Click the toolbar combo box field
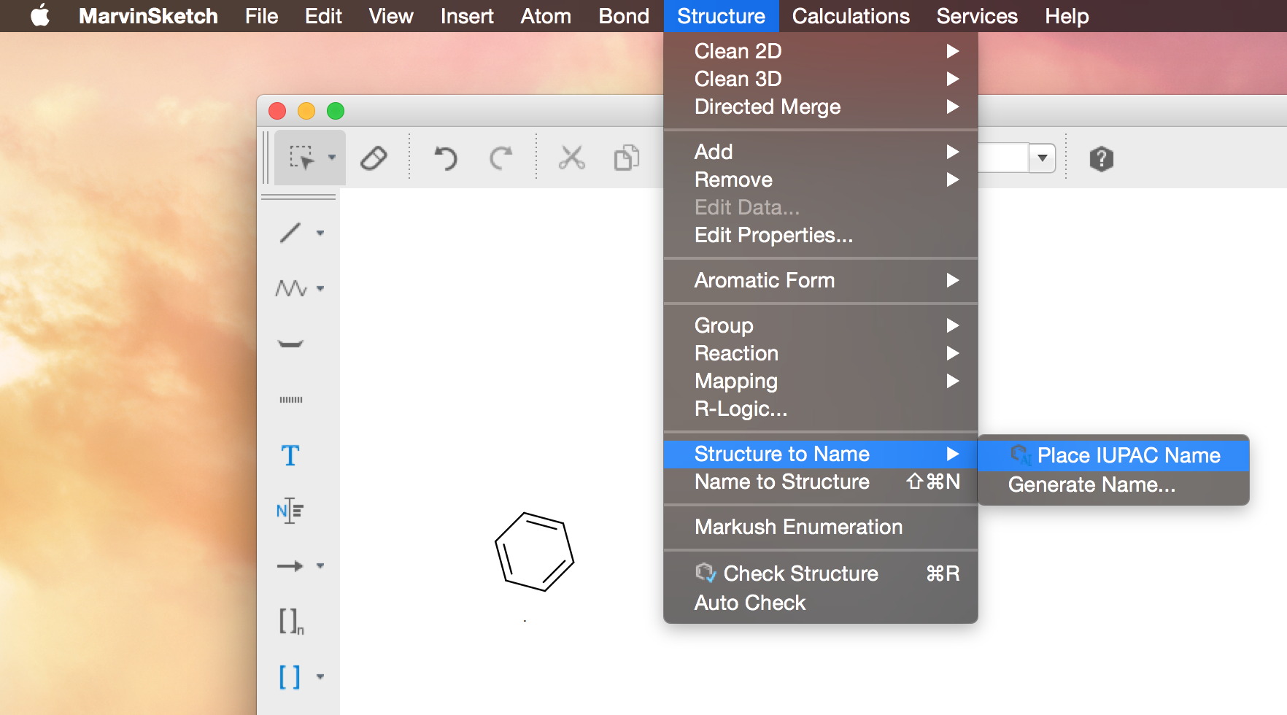Viewport: 1287px width, 715px height. click(x=1003, y=158)
